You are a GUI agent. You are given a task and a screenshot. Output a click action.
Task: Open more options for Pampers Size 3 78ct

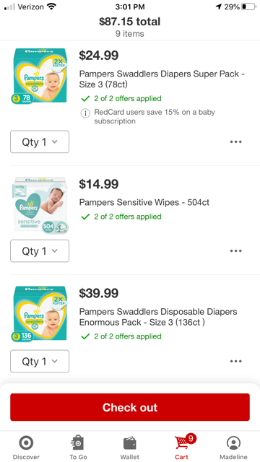tap(236, 141)
